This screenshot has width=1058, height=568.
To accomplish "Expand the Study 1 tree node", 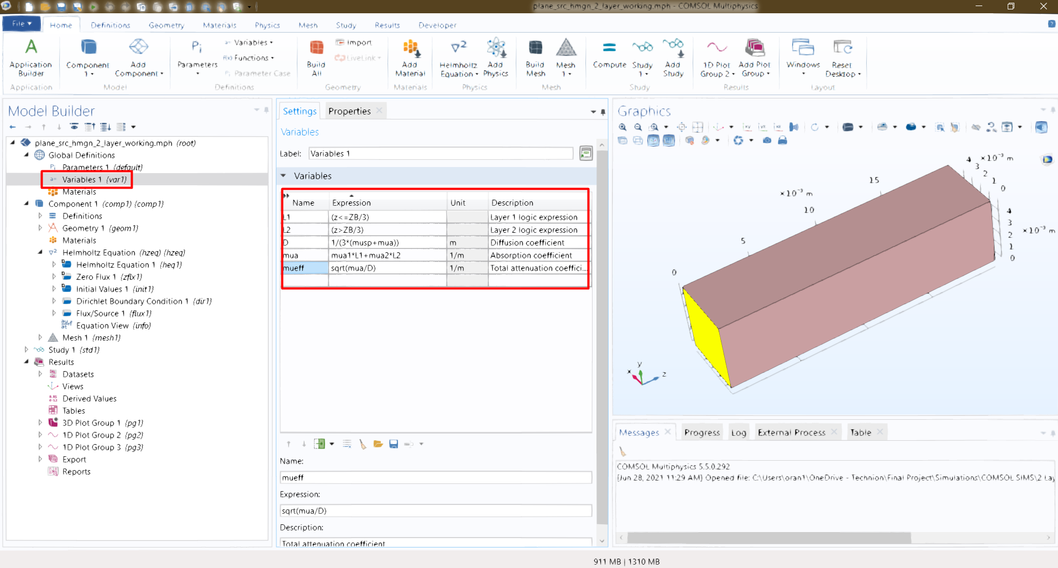I will [26, 350].
